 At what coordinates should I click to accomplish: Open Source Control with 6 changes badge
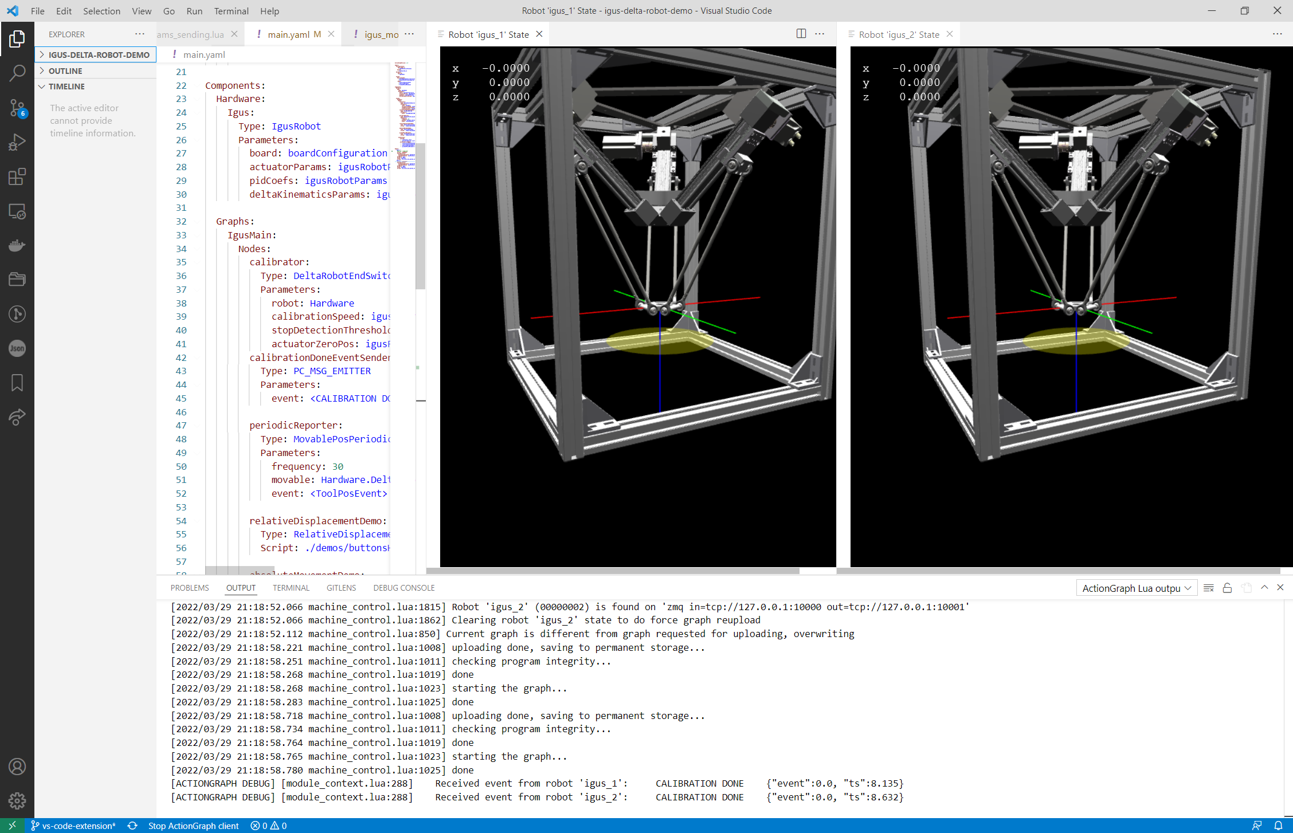click(17, 108)
